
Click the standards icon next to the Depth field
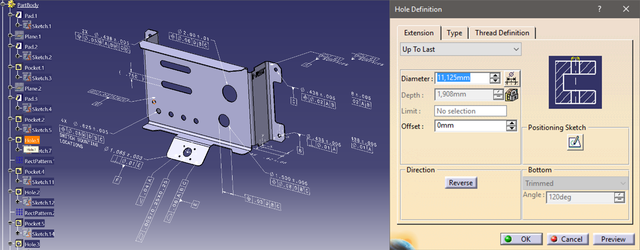pos(511,95)
